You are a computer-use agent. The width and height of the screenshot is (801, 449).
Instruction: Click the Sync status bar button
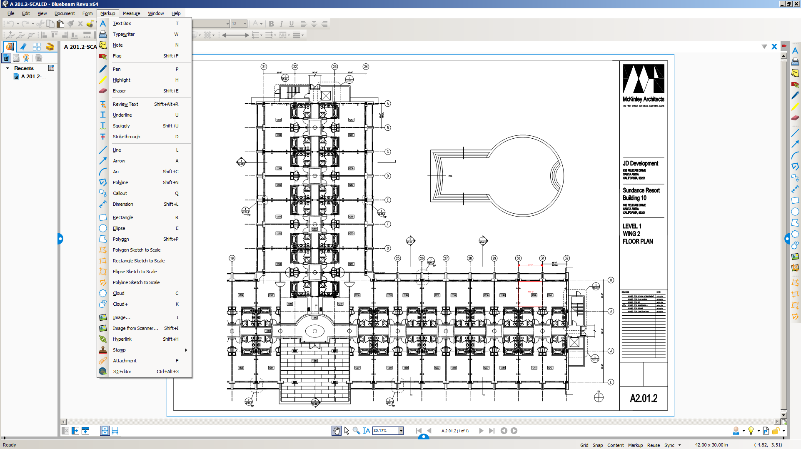pyautogui.click(x=669, y=445)
